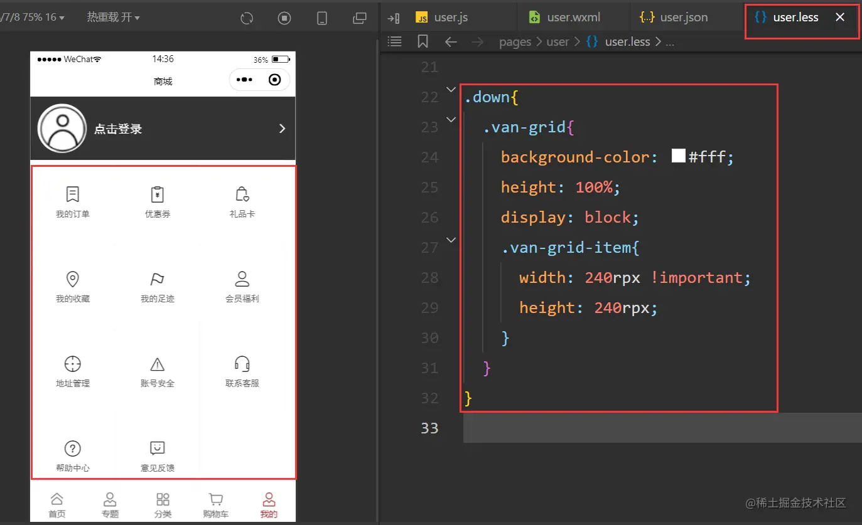The width and height of the screenshot is (862, 525).
Task: Click breadcrumb segment pages
Action: (515, 42)
